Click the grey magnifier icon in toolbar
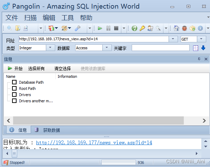 pos(158,28)
